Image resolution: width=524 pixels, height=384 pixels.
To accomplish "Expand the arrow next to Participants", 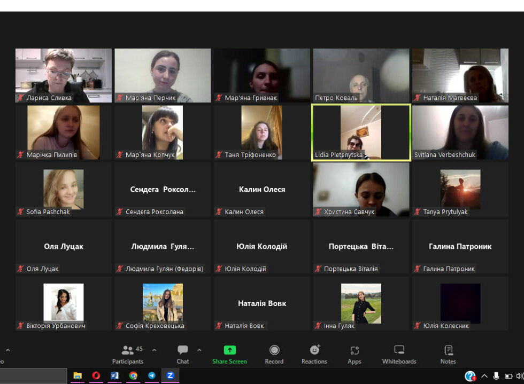I will click(x=155, y=350).
